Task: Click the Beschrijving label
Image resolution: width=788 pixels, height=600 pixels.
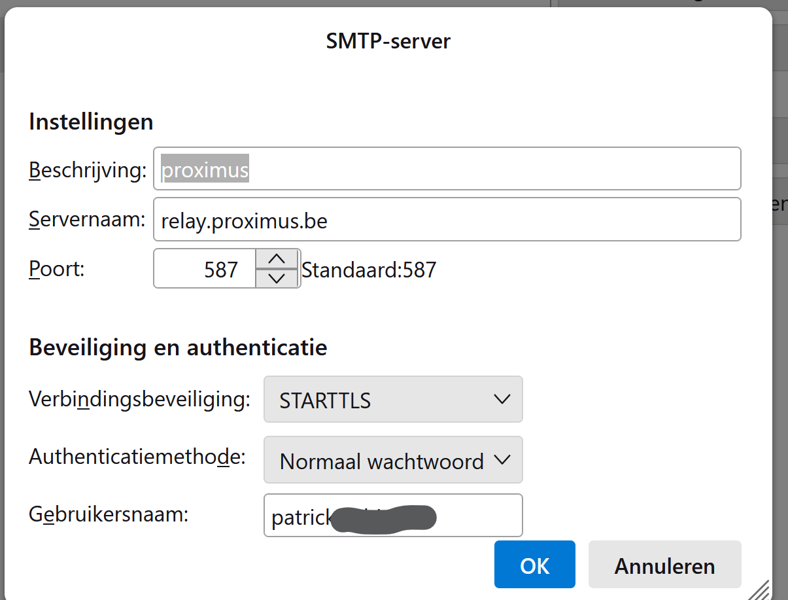Action: point(88,170)
